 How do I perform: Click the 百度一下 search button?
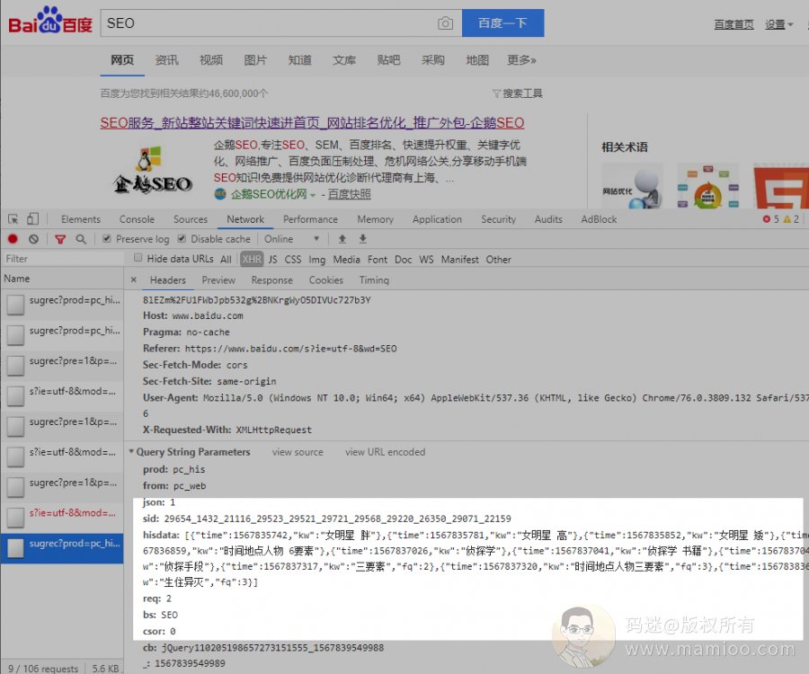tap(502, 23)
